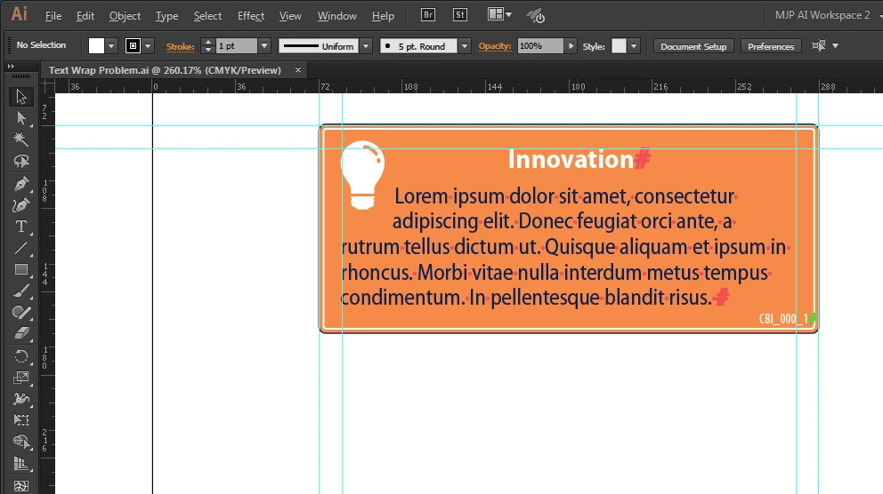The width and height of the screenshot is (883, 494).
Task: Open the Select menu
Action: click(207, 16)
